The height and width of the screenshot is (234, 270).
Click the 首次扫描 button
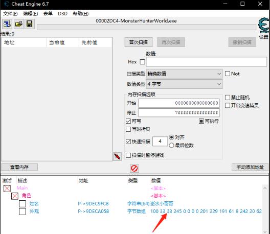(139, 42)
